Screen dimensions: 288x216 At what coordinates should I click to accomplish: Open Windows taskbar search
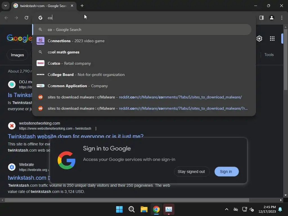pyautogui.click(x=132, y=209)
